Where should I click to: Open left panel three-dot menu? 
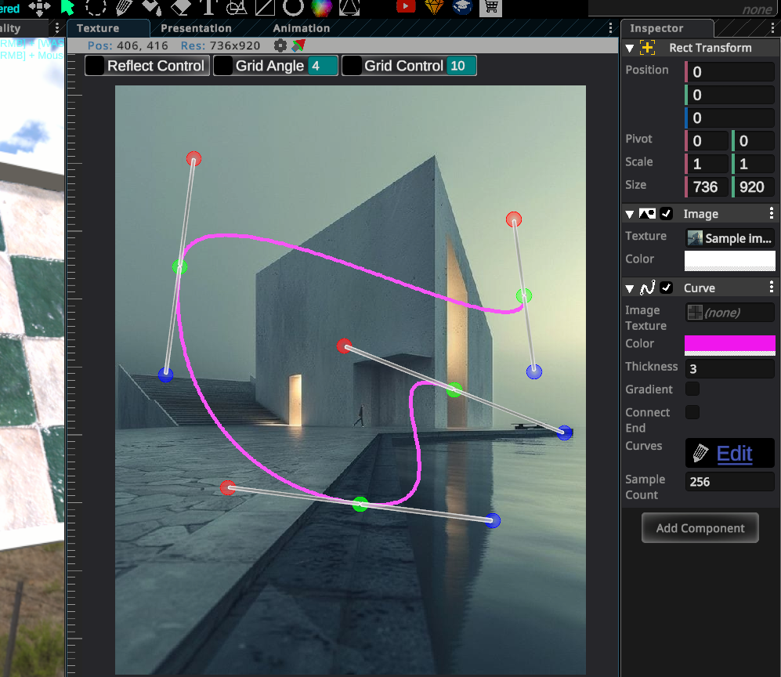coord(57,28)
